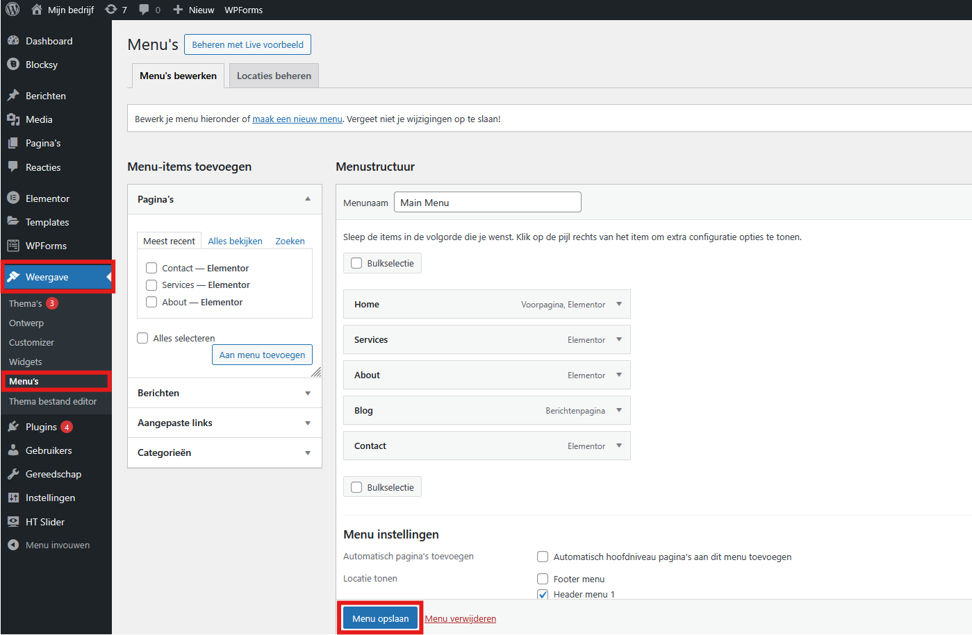The height and width of the screenshot is (635, 972).
Task: Expand the Aangepaste links panel
Action: coord(308,423)
